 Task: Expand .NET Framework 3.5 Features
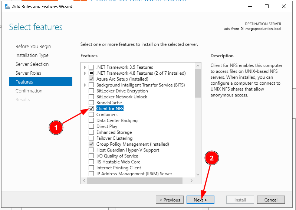(85, 67)
